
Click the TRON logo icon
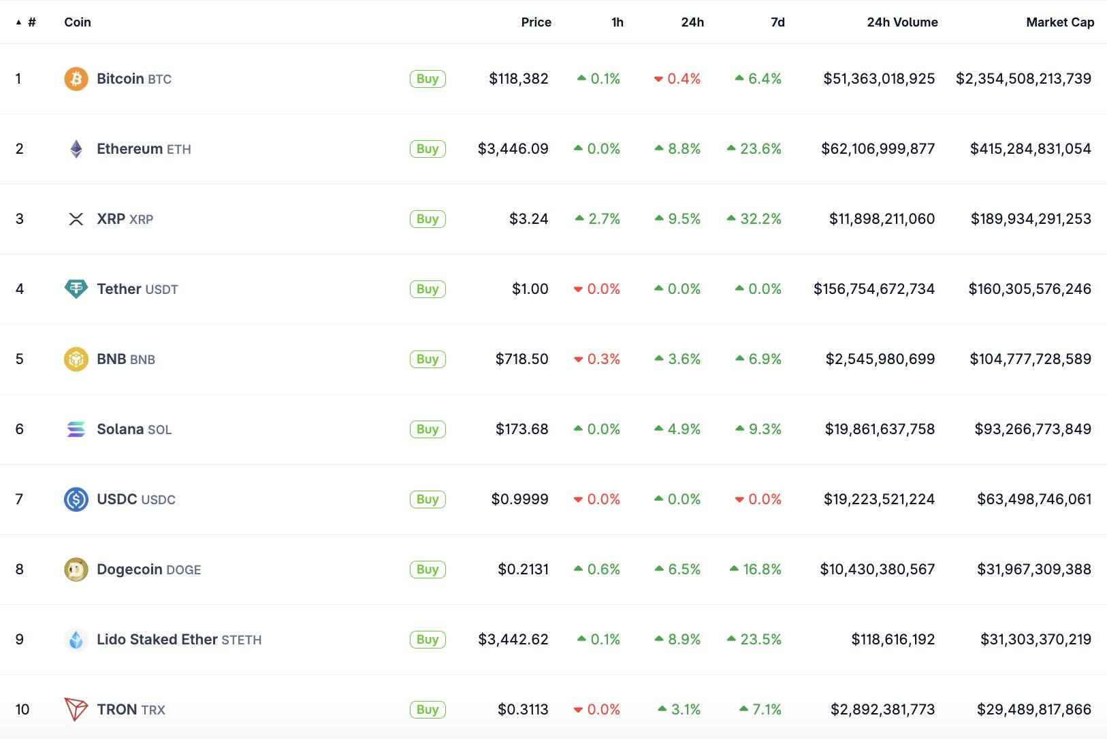tap(76, 710)
